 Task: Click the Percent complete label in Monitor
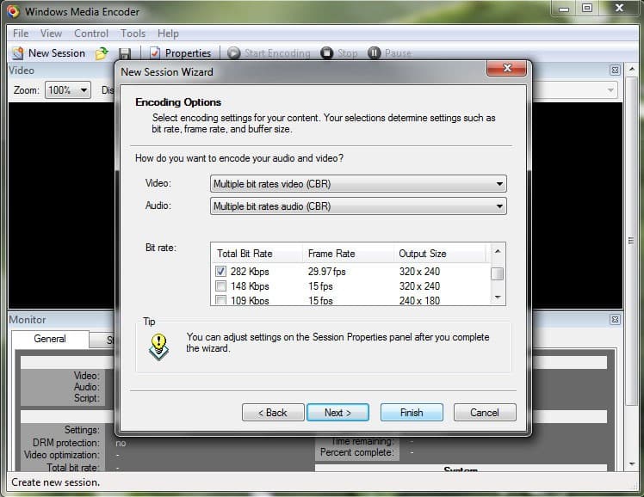357,452
